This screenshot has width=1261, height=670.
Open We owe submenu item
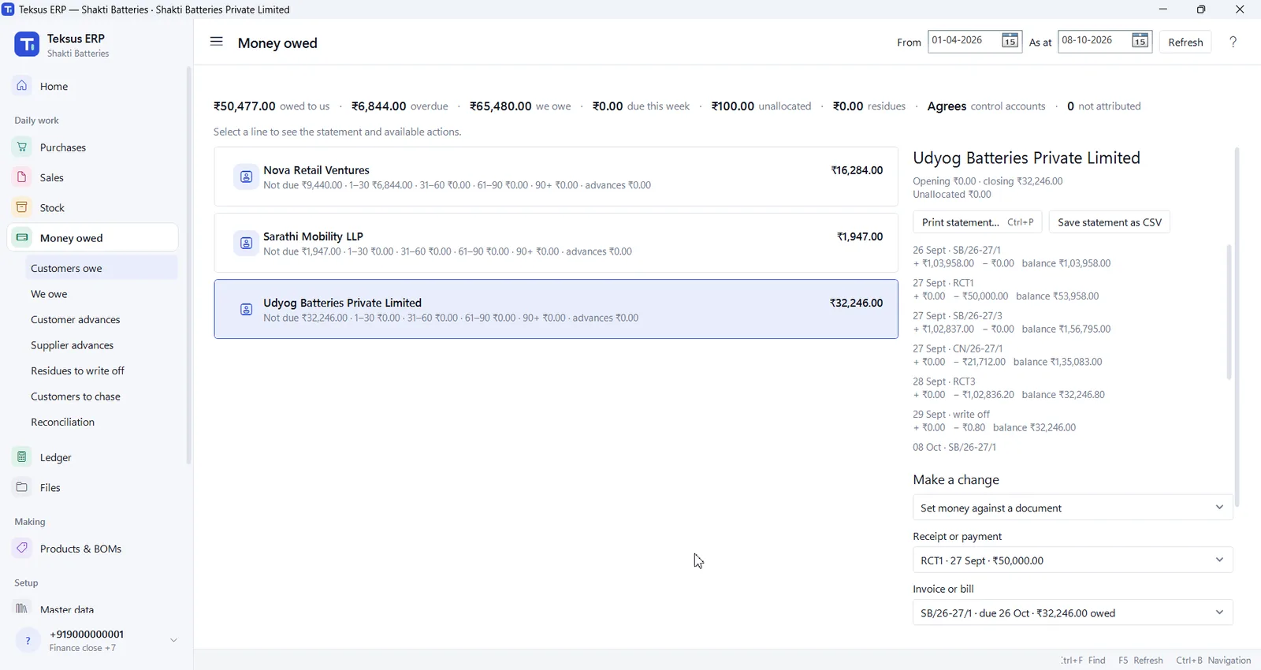coord(102,294)
